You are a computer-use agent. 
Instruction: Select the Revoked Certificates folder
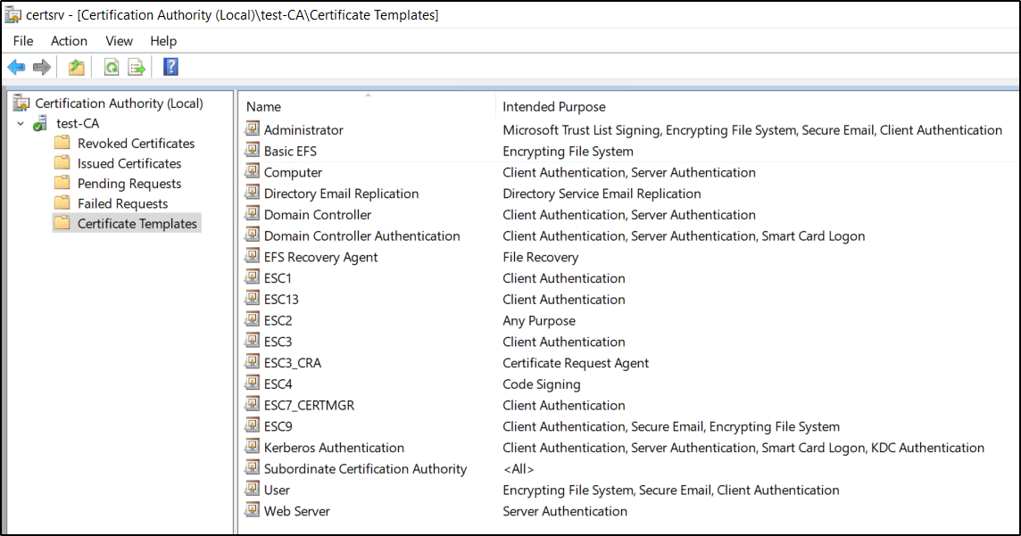pos(136,144)
